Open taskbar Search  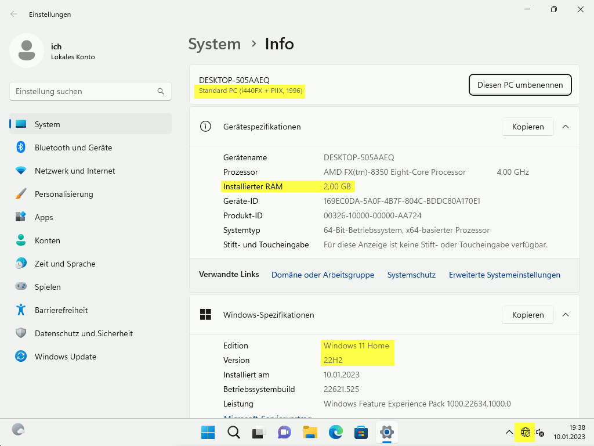(233, 432)
